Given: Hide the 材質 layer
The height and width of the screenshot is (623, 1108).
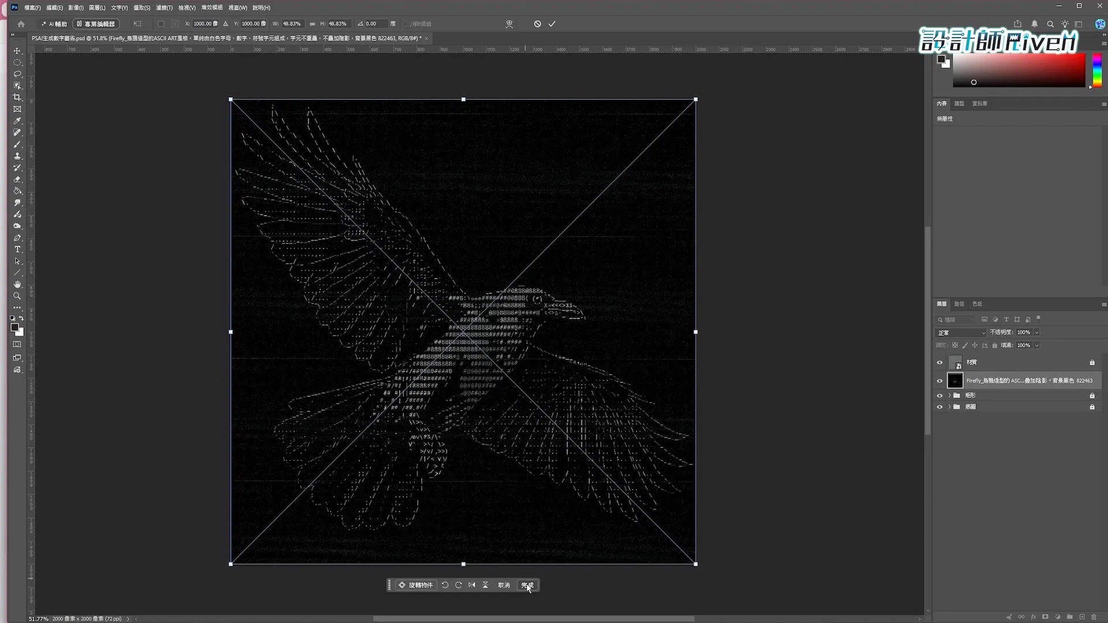Looking at the screenshot, I should click(x=939, y=362).
